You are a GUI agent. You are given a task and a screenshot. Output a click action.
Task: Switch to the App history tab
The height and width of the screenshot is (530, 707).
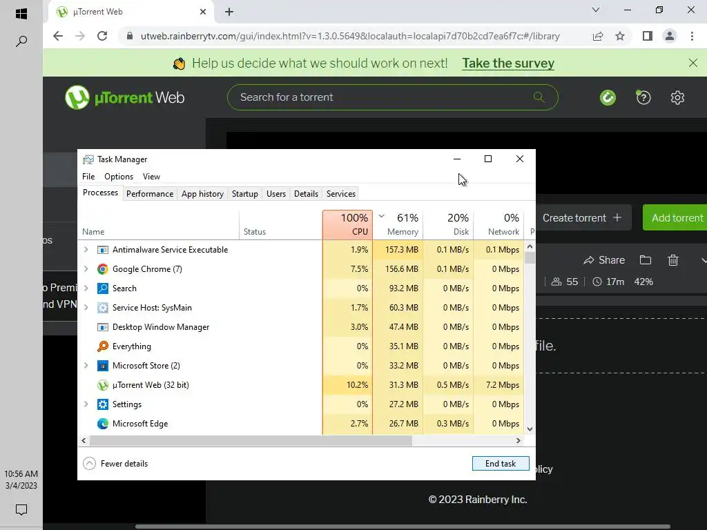pyautogui.click(x=202, y=194)
